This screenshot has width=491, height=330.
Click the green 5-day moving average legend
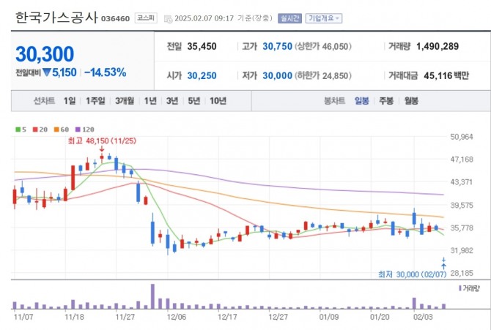[21, 130]
